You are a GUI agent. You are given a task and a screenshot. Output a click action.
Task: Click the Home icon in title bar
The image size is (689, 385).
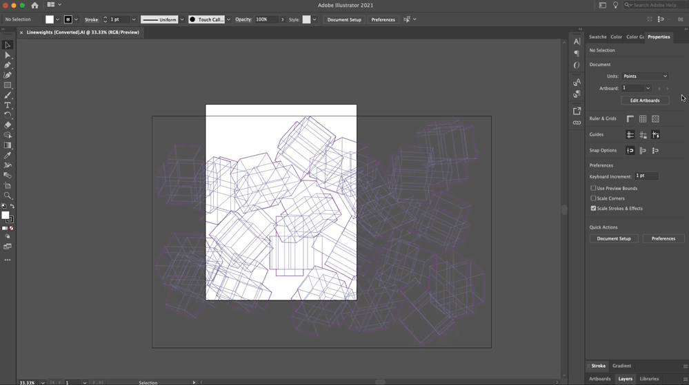34,5
